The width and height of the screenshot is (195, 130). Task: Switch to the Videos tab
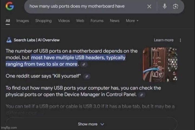(64, 21)
